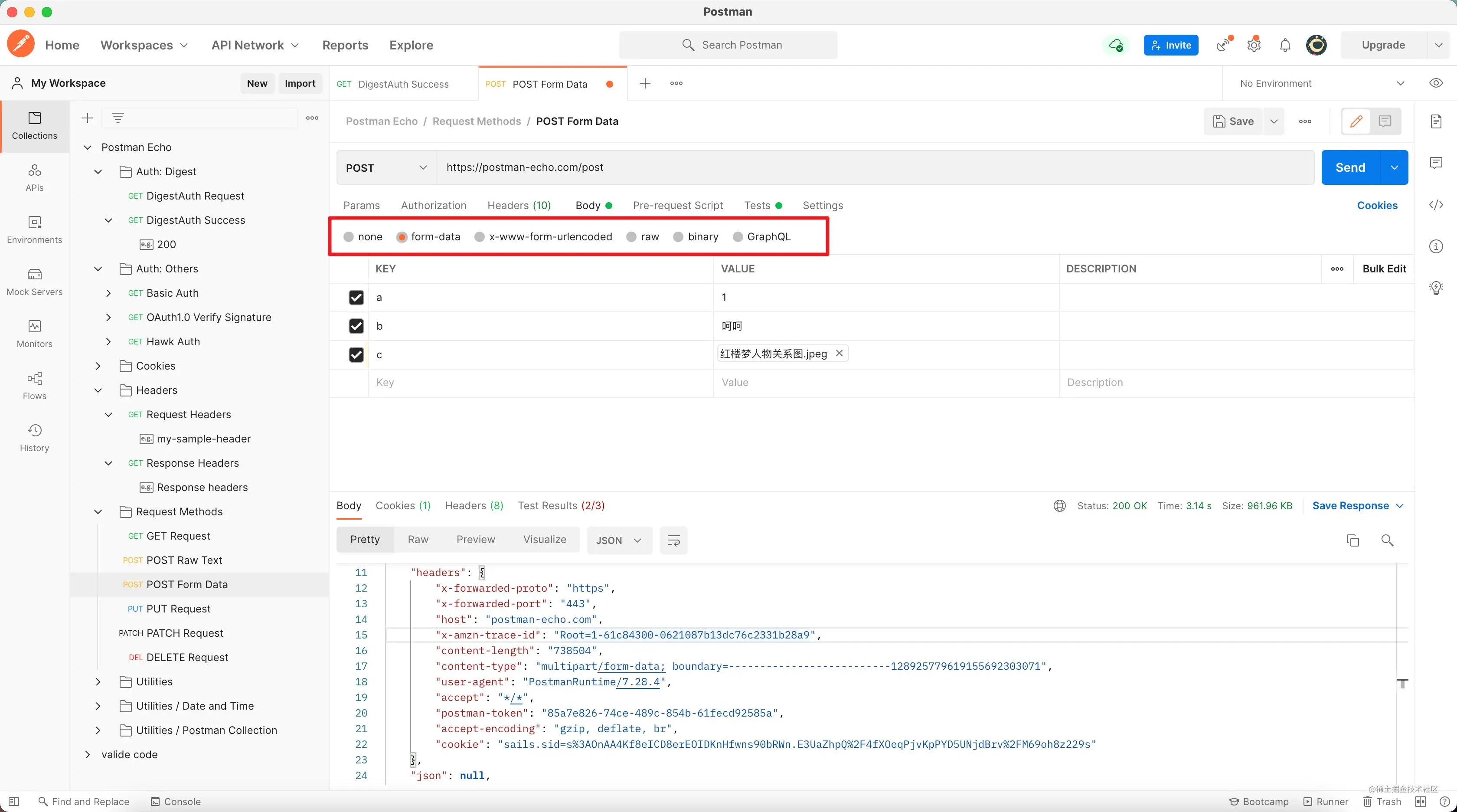
Task: Open the notifications bell icon
Action: [1285, 45]
